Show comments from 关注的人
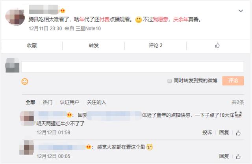The width and height of the screenshot is (252, 164). pyautogui.click(x=96, y=102)
